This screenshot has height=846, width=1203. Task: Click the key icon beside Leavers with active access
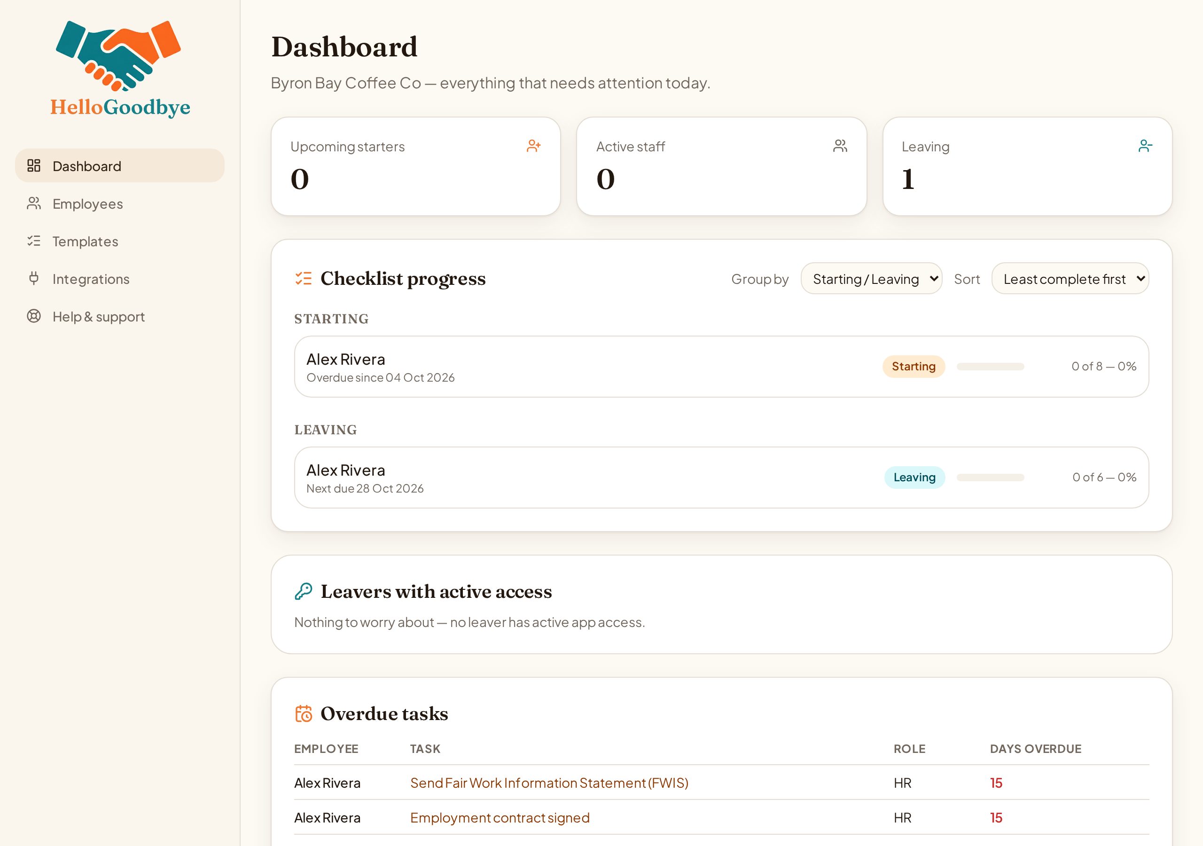[304, 591]
